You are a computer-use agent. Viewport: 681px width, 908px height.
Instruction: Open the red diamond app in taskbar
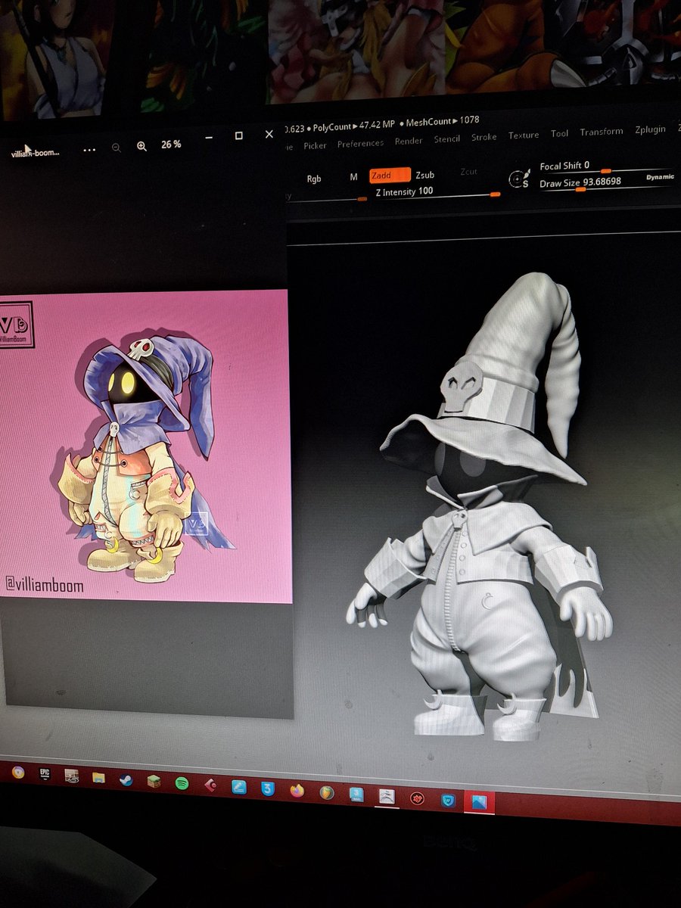(x=210, y=785)
